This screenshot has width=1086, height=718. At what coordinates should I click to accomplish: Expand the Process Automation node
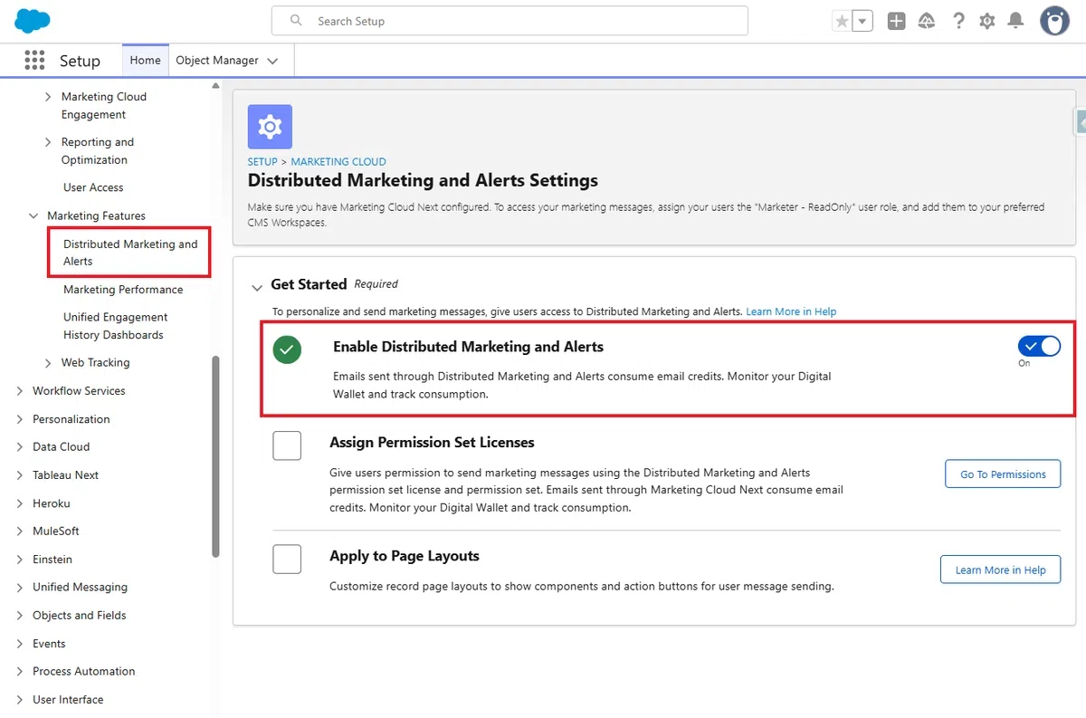pyautogui.click(x=20, y=672)
